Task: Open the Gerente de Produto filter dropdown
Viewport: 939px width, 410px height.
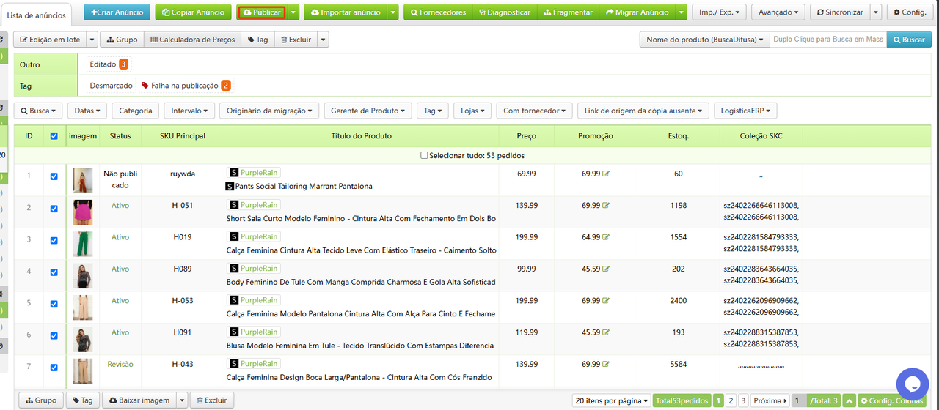Action: [368, 111]
